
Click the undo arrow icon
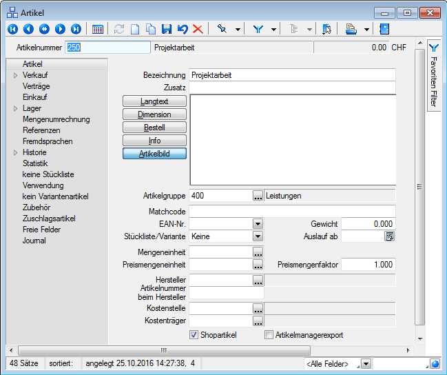[182, 29]
